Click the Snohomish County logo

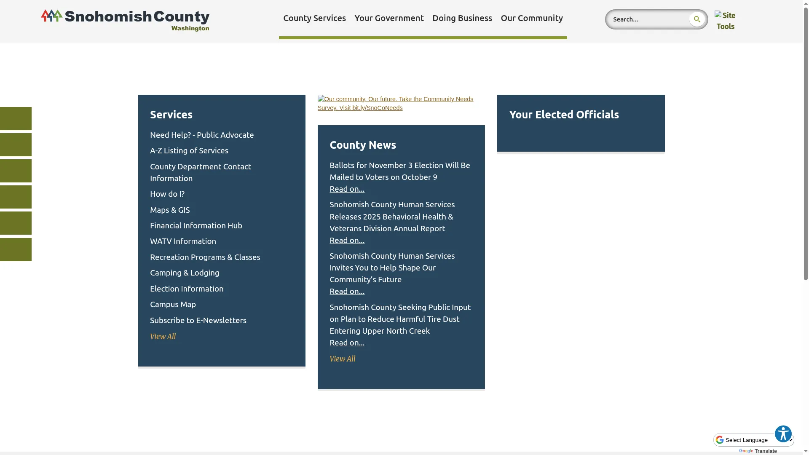point(125,20)
